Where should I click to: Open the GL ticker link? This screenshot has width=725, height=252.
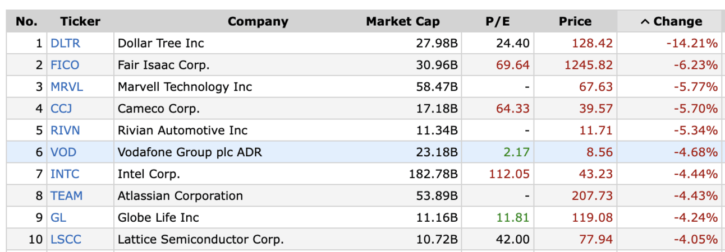(x=58, y=218)
